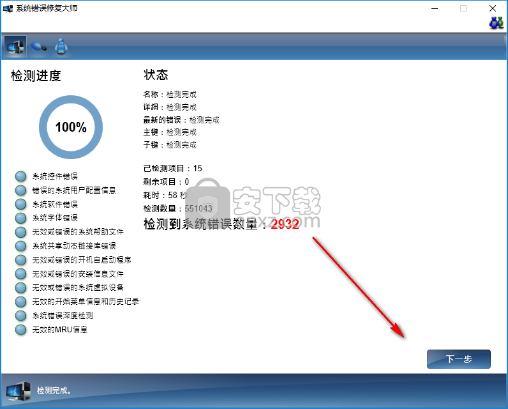The image size is (508, 409).
Task: Click the 无效或错误的安装信息文件 text
Action: (x=78, y=274)
